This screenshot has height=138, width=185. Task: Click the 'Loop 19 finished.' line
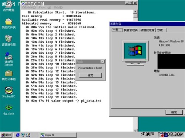pos(51,97)
